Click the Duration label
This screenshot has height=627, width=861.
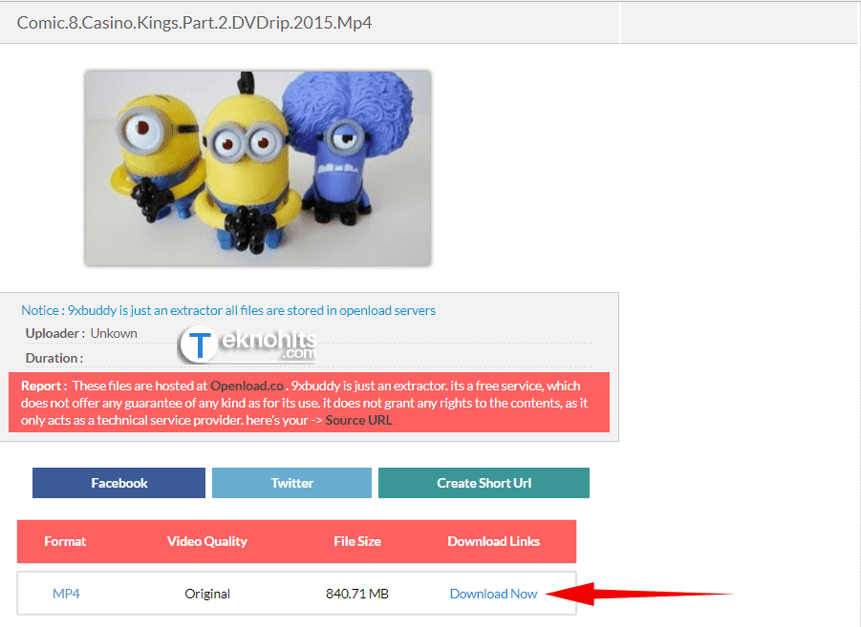click(54, 358)
